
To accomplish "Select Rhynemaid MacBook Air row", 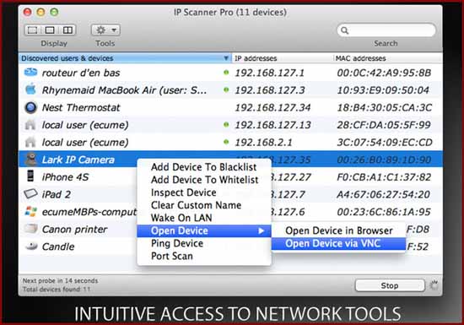I will pyautogui.click(x=230, y=90).
